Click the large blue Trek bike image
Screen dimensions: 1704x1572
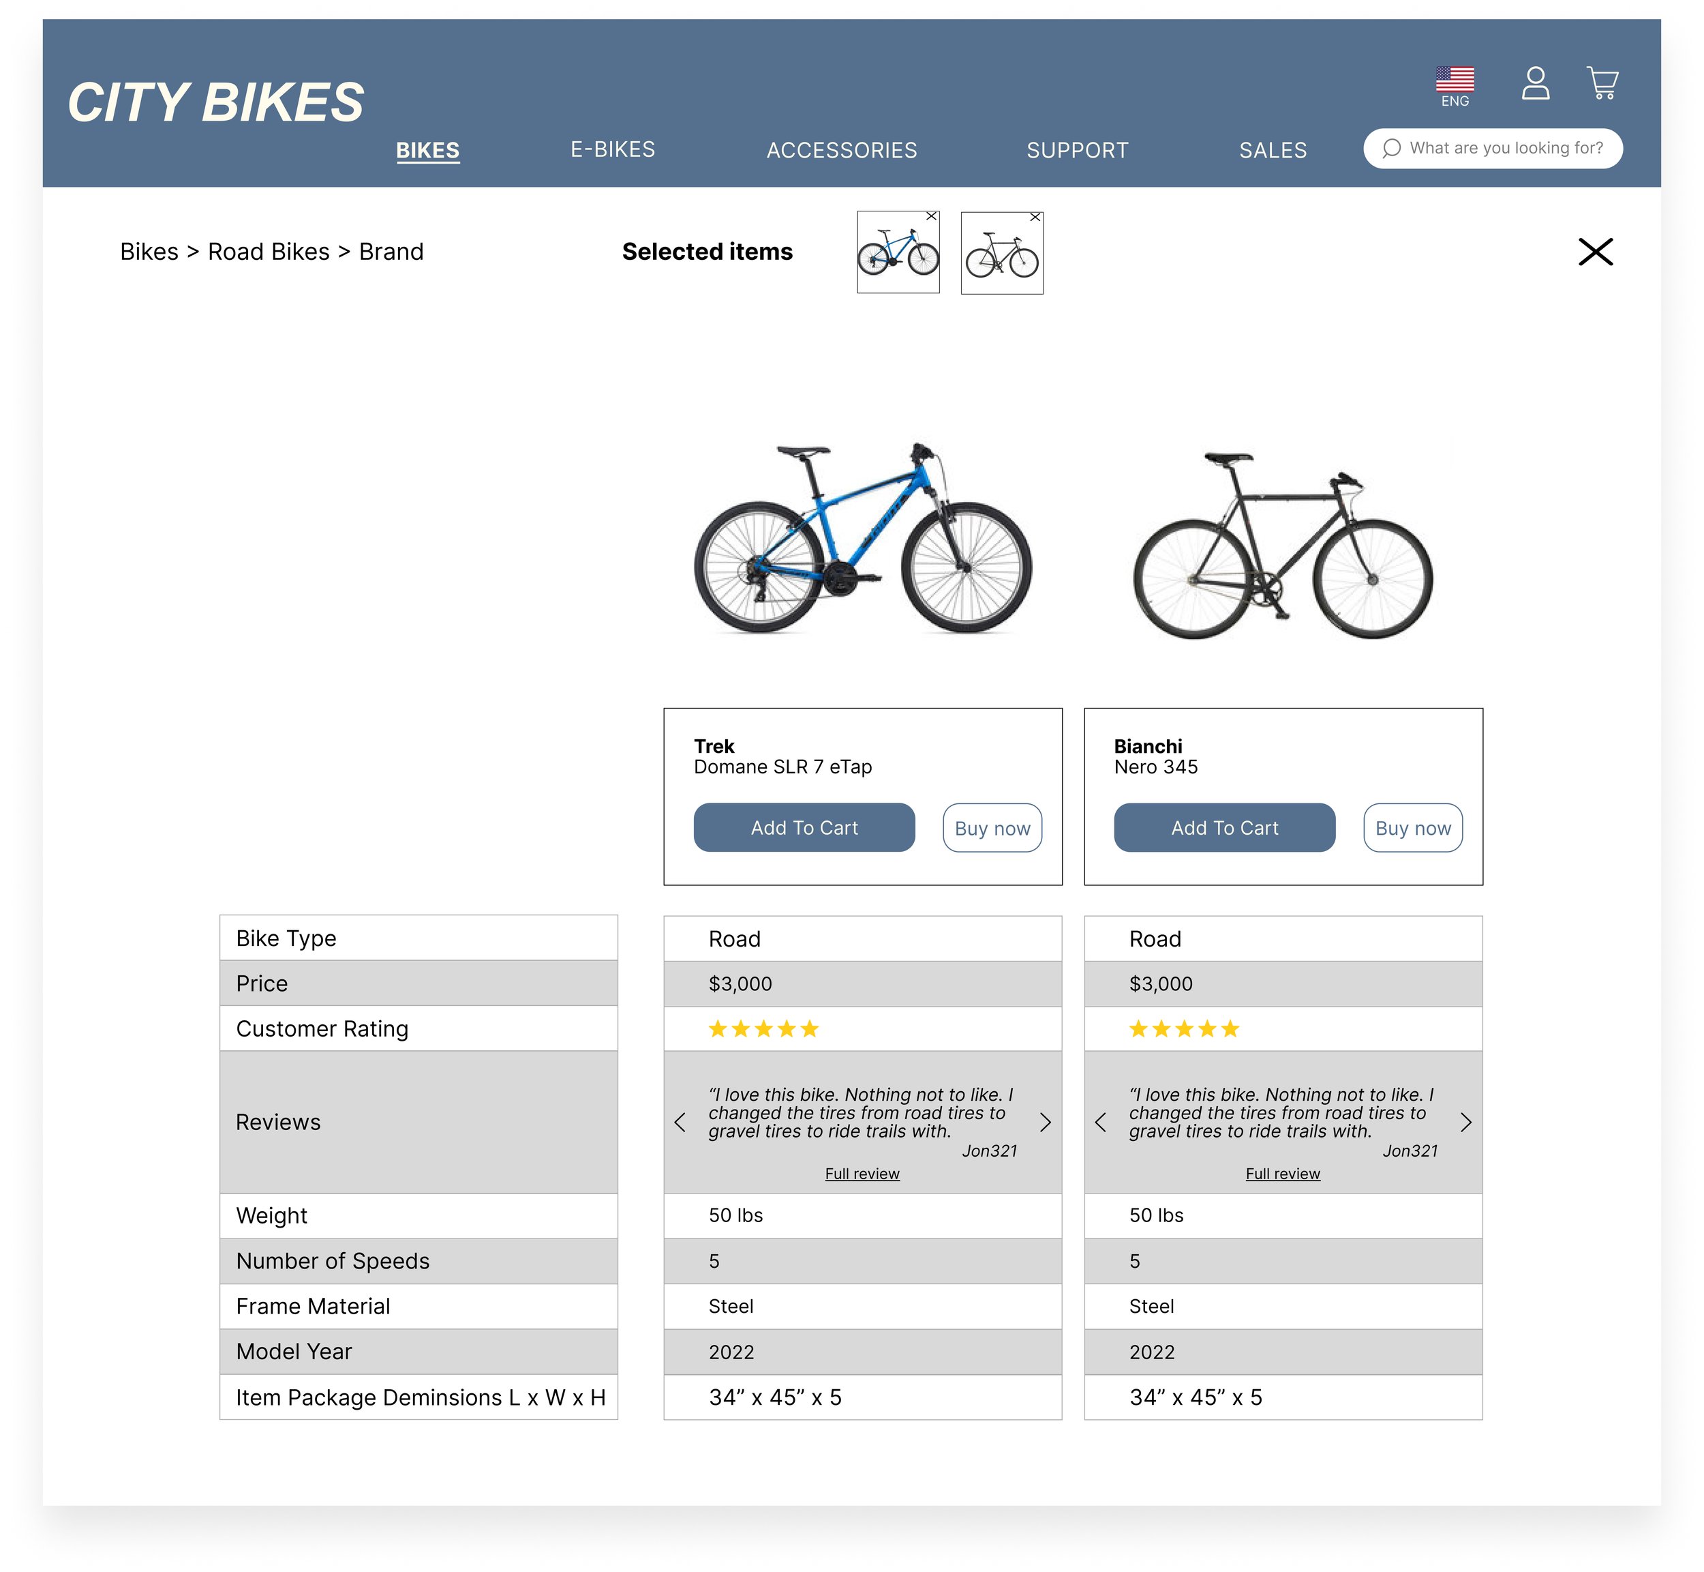[863, 537]
